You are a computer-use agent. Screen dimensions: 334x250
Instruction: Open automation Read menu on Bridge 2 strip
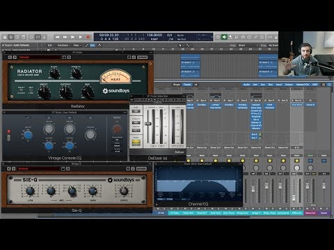click(x=256, y=156)
